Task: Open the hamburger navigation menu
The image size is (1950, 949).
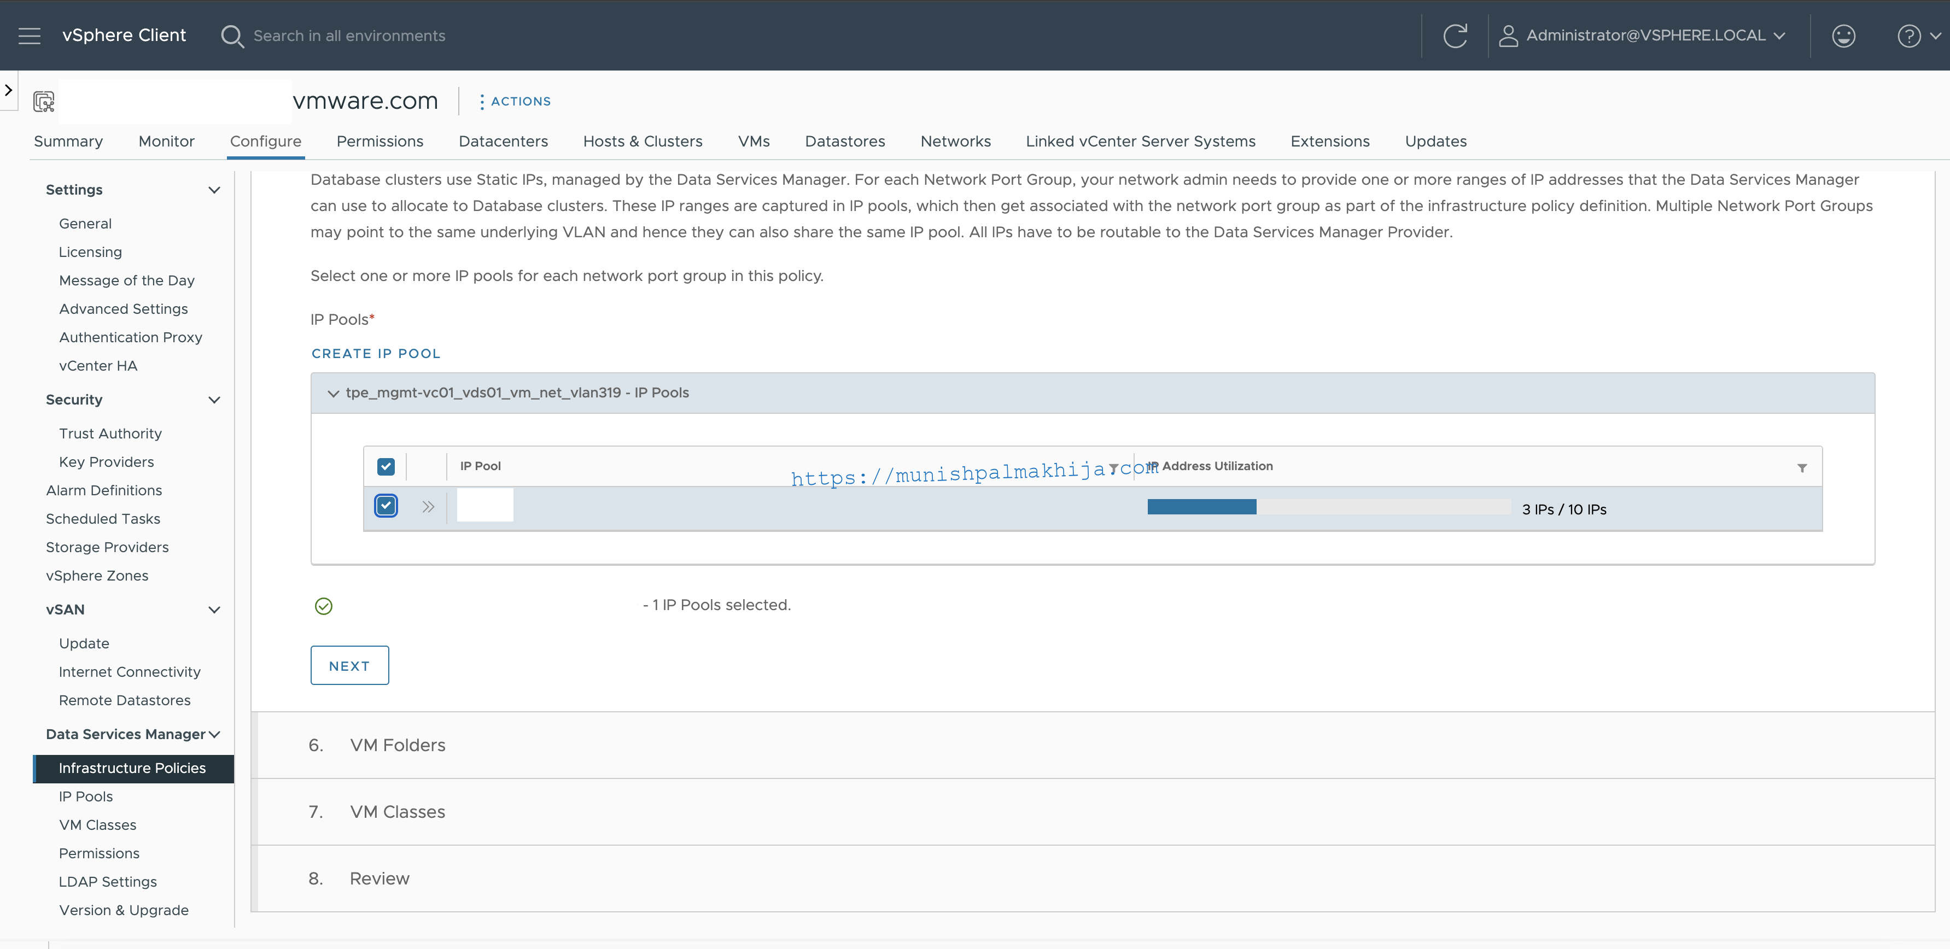Action: (29, 36)
